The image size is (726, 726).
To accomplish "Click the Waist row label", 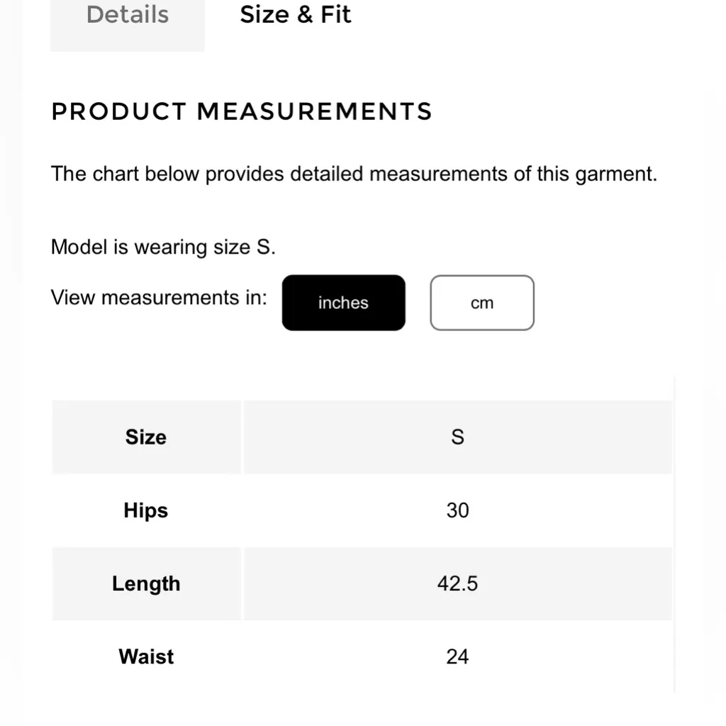I will tap(146, 657).
